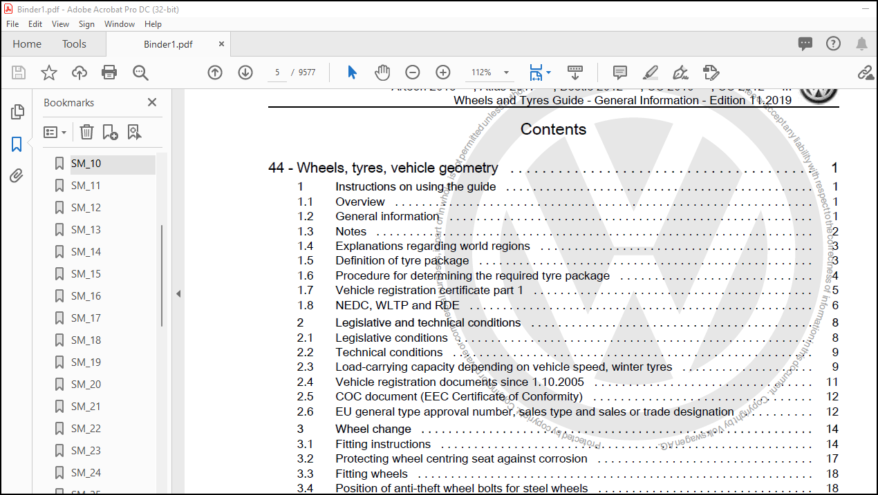Close the Binder1.pdf tab

tap(221, 43)
